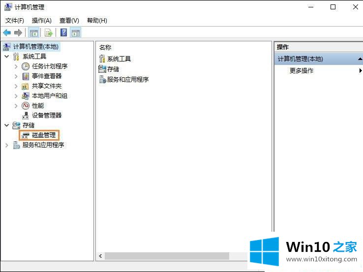Screen dimensions: 363x272
Task: Open the 操作(A) menu
Action: click(42, 21)
